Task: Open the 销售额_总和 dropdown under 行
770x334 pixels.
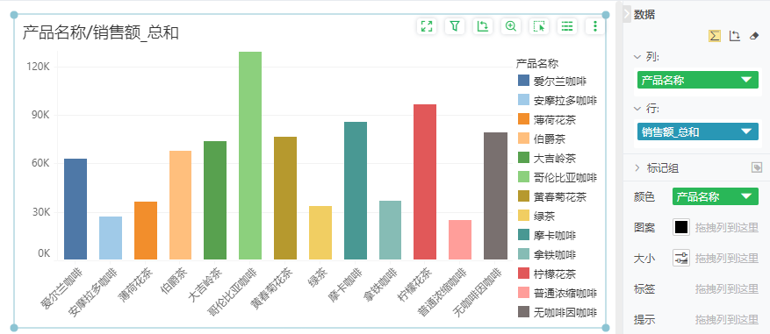Action: [x=698, y=131]
